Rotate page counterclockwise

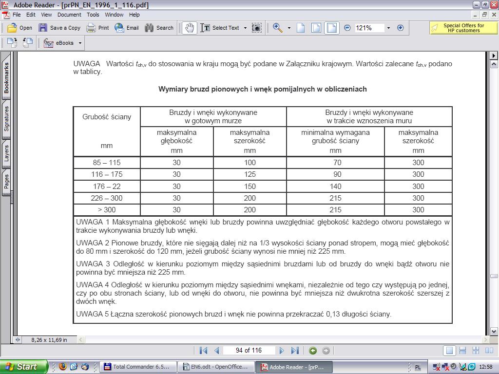tap(28, 43)
